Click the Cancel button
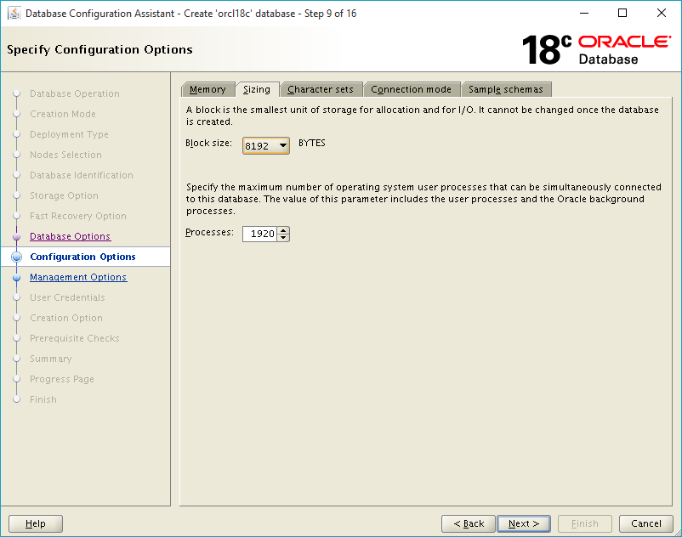Viewport: 682px width, 537px height. [x=646, y=523]
